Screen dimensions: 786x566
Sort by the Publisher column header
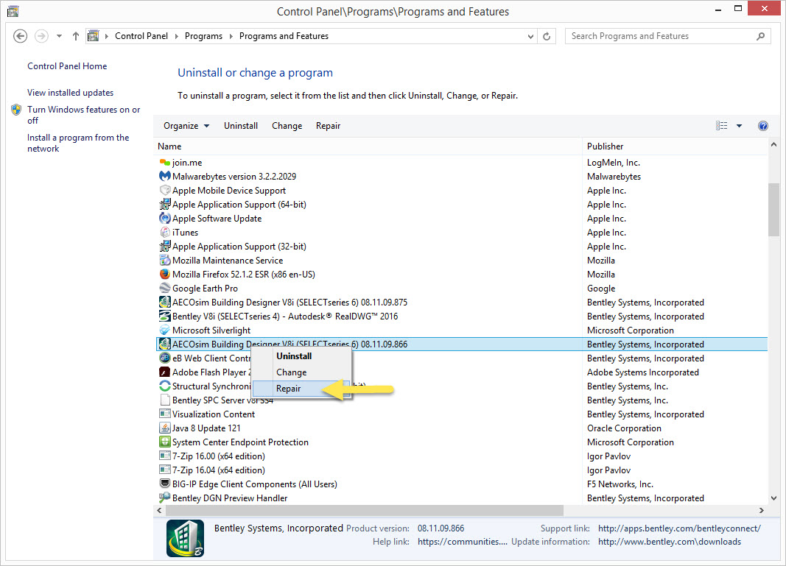point(675,146)
